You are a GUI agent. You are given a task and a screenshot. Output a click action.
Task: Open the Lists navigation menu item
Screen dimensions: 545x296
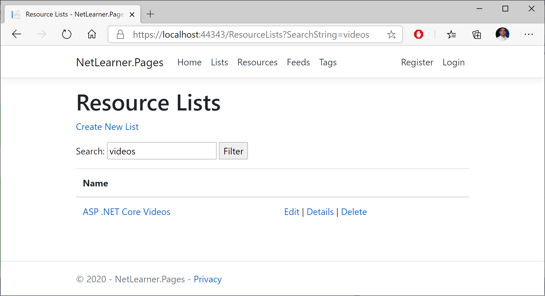pyautogui.click(x=219, y=62)
